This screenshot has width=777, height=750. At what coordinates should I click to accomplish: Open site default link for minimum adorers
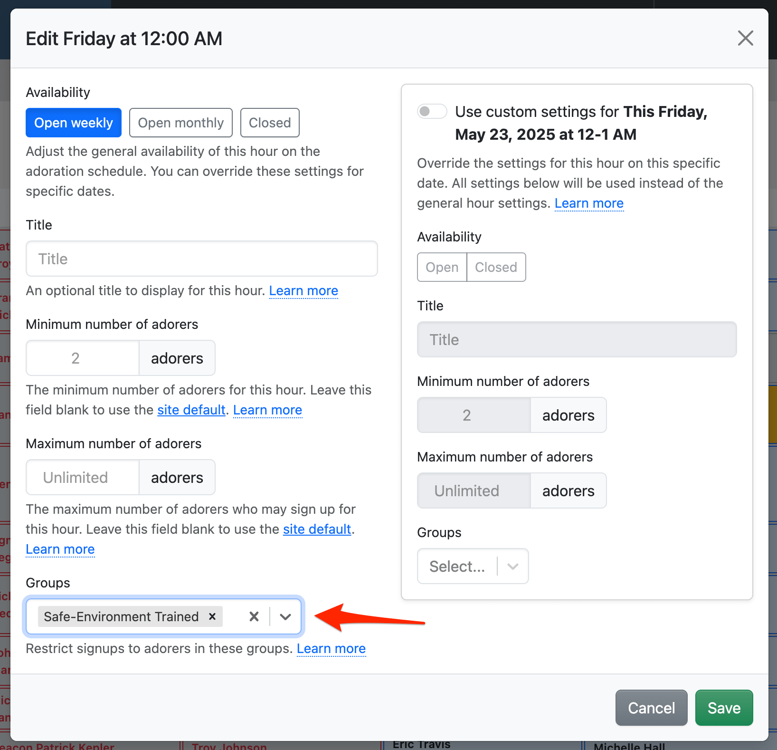(x=191, y=410)
